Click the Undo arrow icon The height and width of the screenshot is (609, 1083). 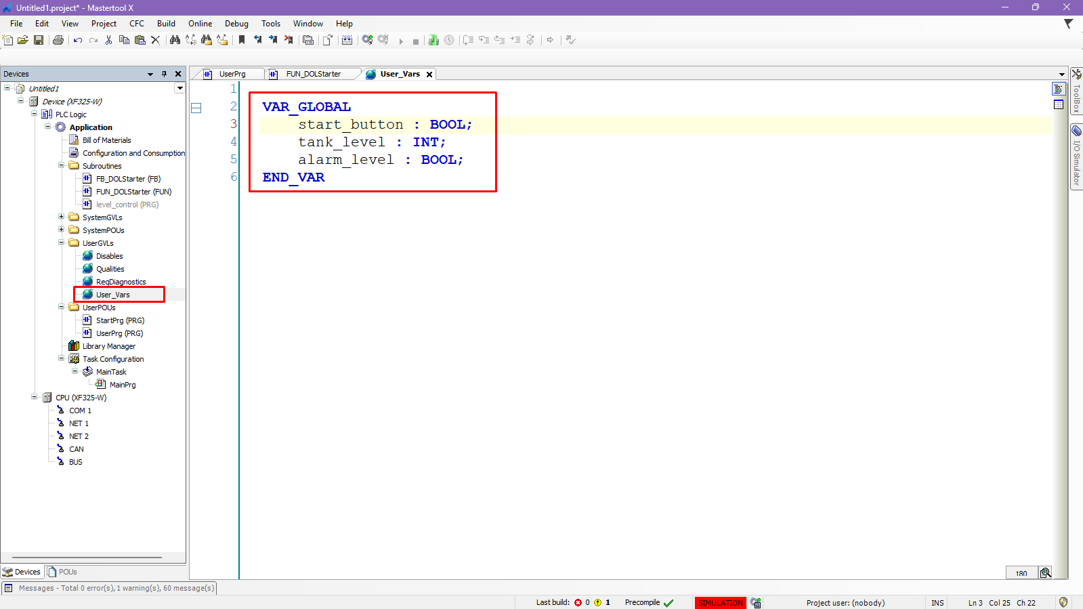click(x=78, y=40)
